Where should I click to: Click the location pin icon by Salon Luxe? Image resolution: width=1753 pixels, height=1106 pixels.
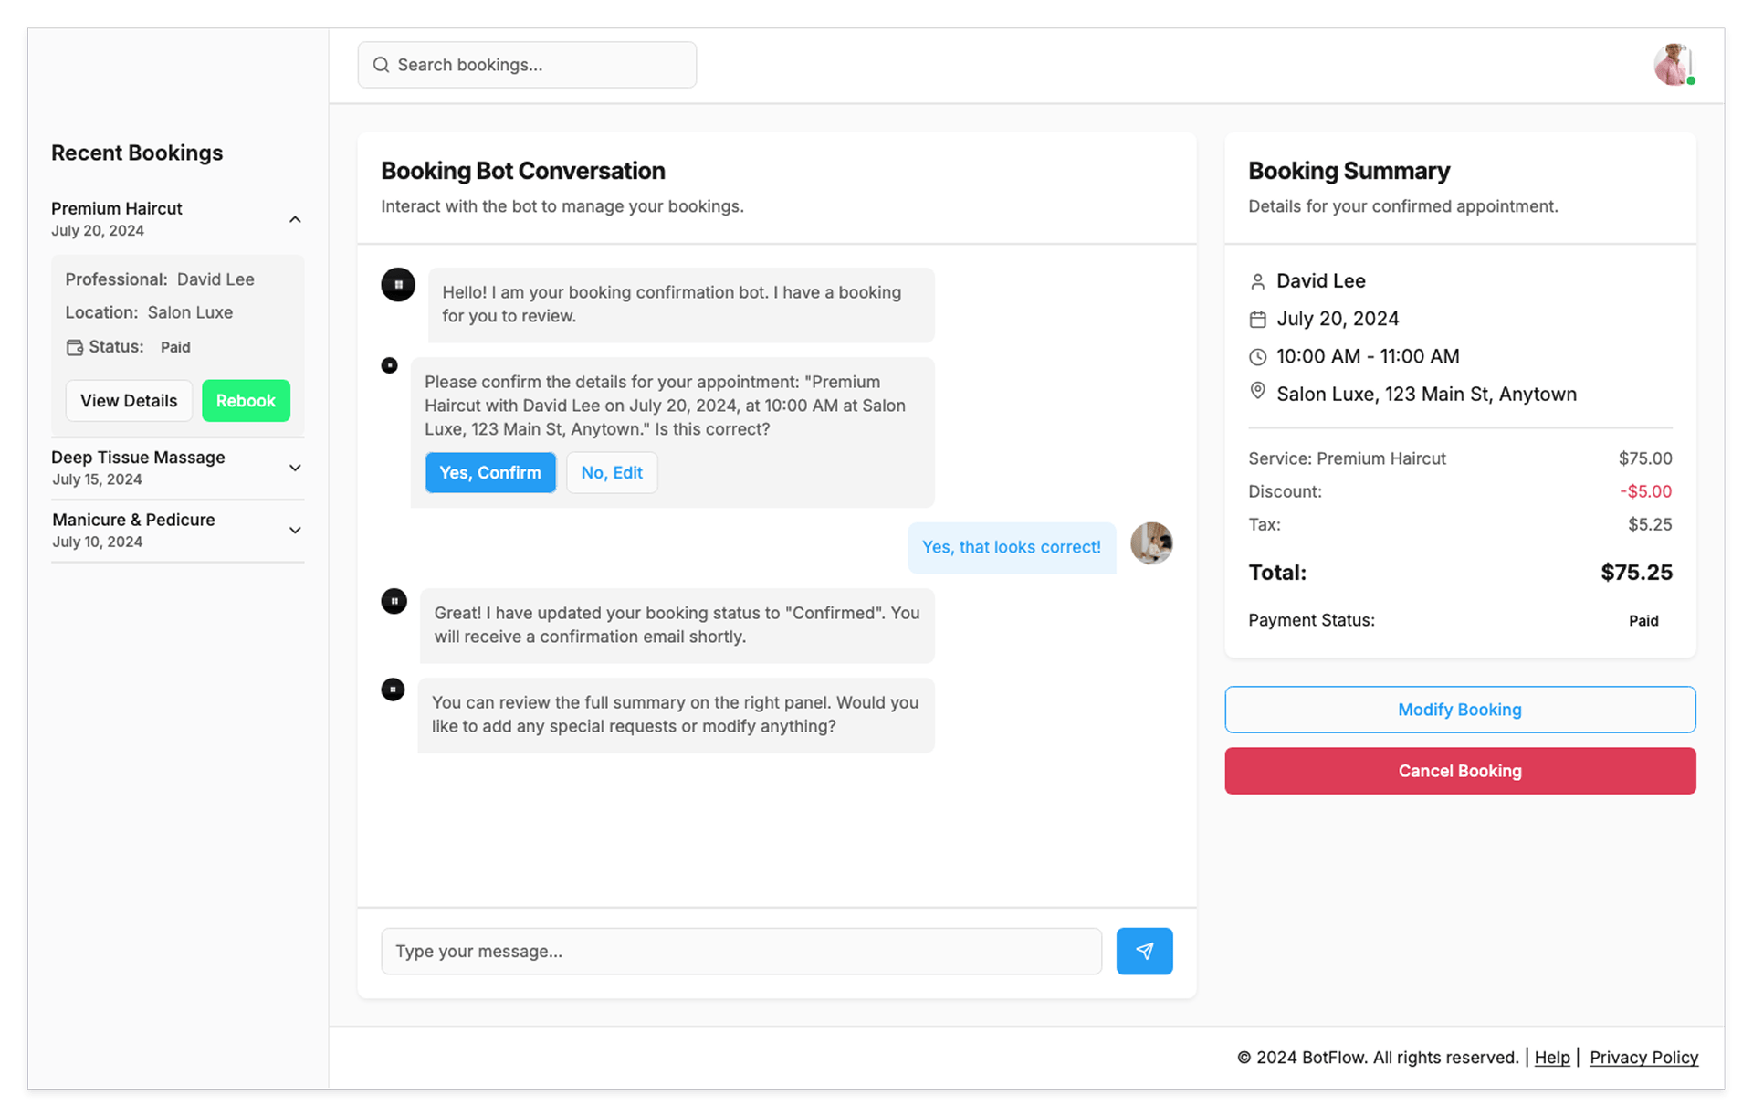(x=1257, y=392)
